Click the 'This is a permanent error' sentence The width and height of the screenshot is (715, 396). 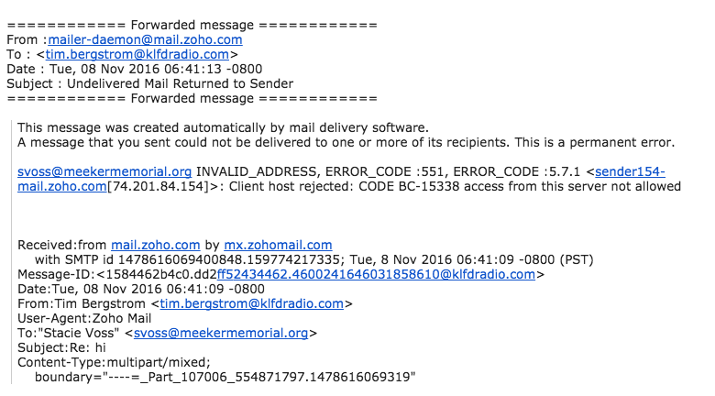point(595,142)
